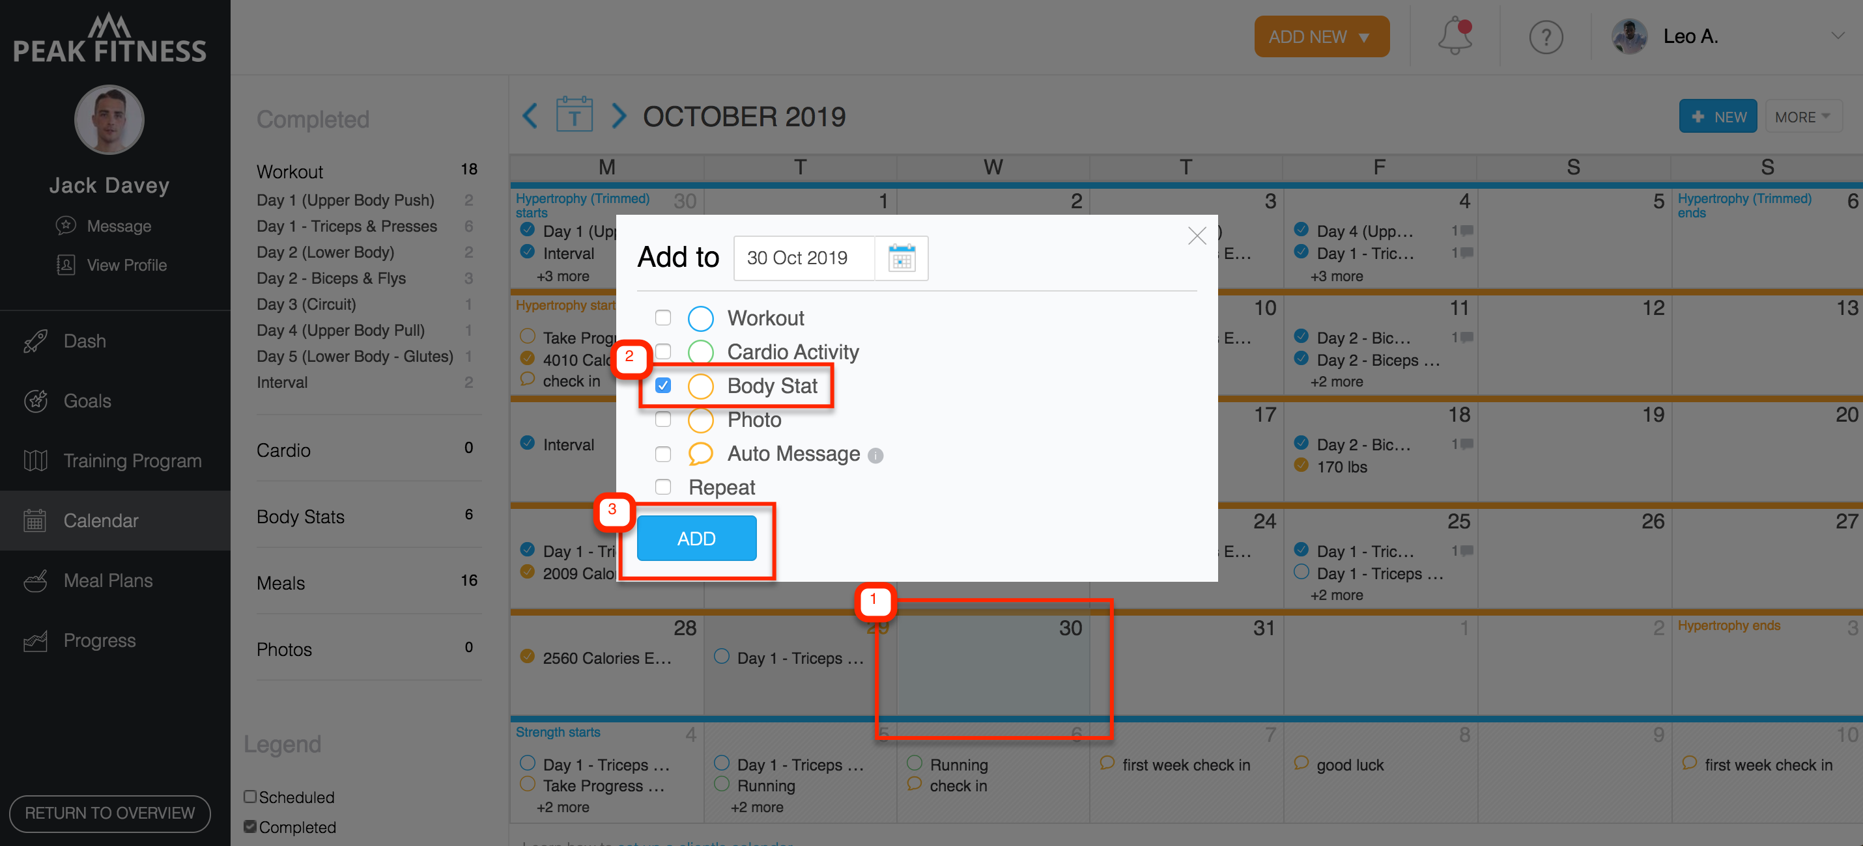The height and width of the screenshot is (846, 1863).
Task: Click the Cardio Activity green circle icon
Action: click(x=700, y=352)
